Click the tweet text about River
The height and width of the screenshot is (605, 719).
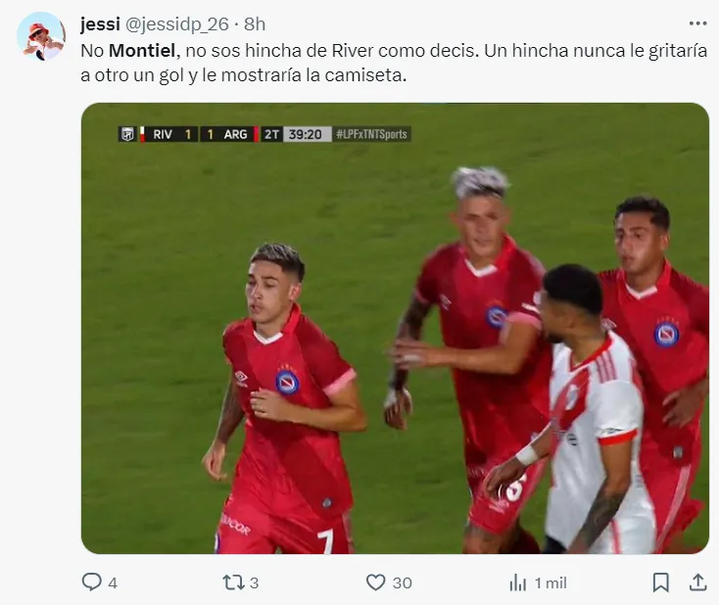pyautogui.click(x=394, y=63)
